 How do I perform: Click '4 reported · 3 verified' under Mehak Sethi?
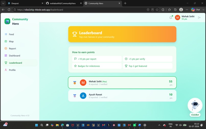pos(98,84)
